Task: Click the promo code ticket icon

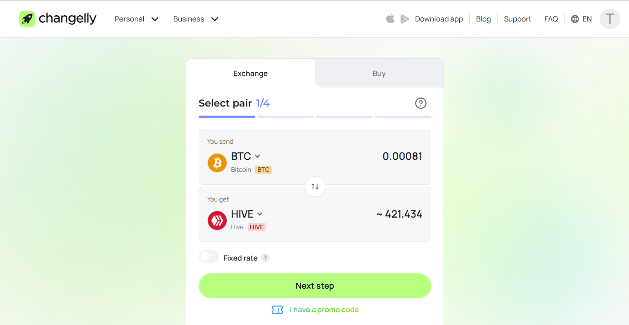Action: coord(277,310)
